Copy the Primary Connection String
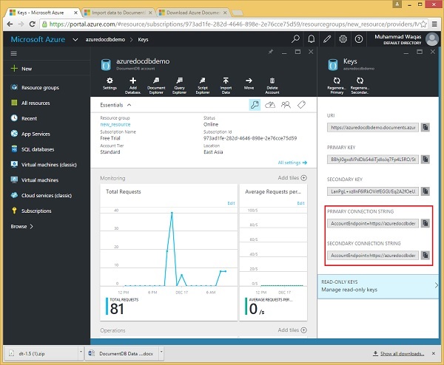The height and width of the screenshot is (365, 444). coord(425,223)
